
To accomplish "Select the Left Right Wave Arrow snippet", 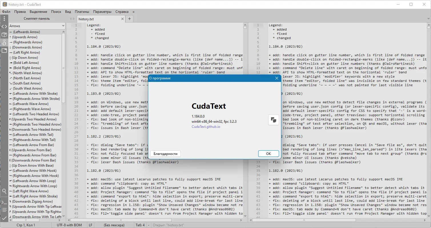I will [35, 191].
